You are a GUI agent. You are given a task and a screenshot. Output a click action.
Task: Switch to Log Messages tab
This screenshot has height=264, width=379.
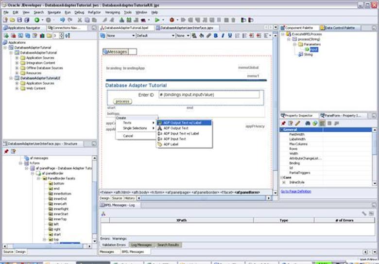[141, 245]
